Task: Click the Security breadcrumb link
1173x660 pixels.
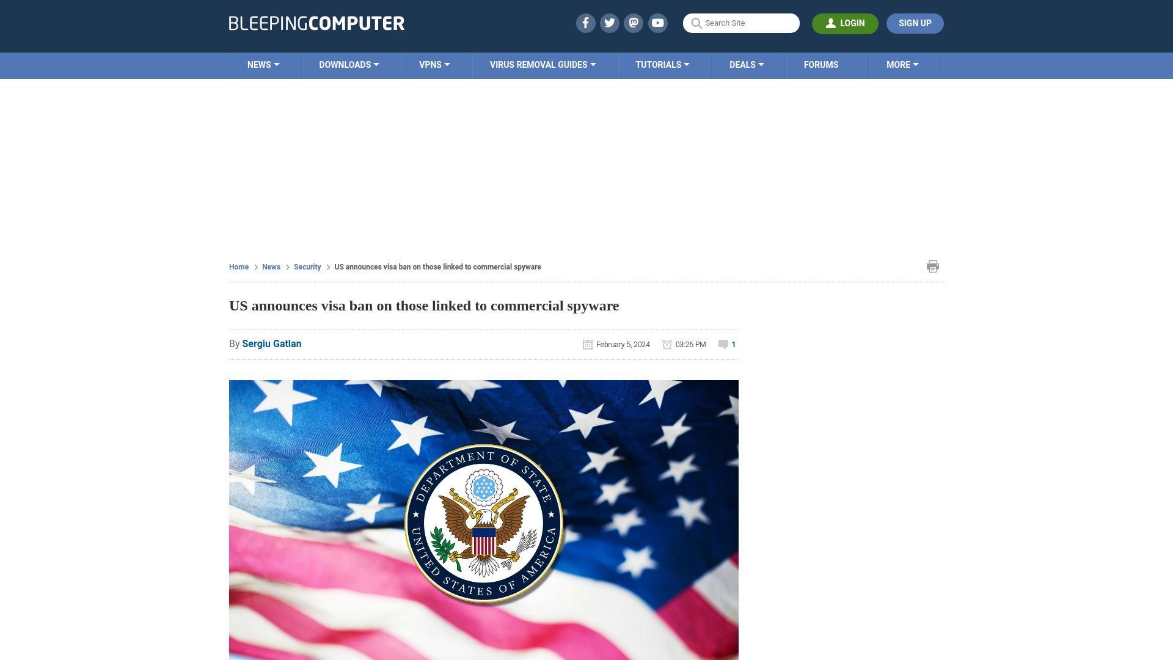Action: click(307, 266)
